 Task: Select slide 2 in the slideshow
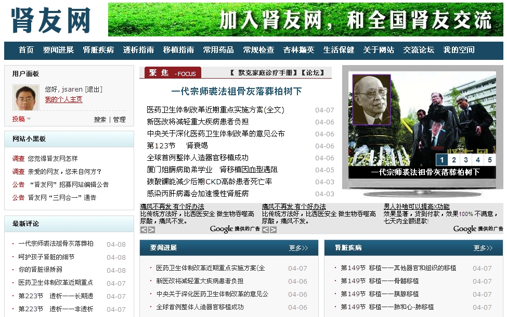point(454,160)
